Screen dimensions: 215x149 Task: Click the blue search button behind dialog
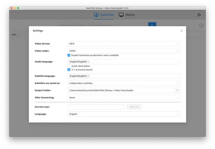pos(152,25)
